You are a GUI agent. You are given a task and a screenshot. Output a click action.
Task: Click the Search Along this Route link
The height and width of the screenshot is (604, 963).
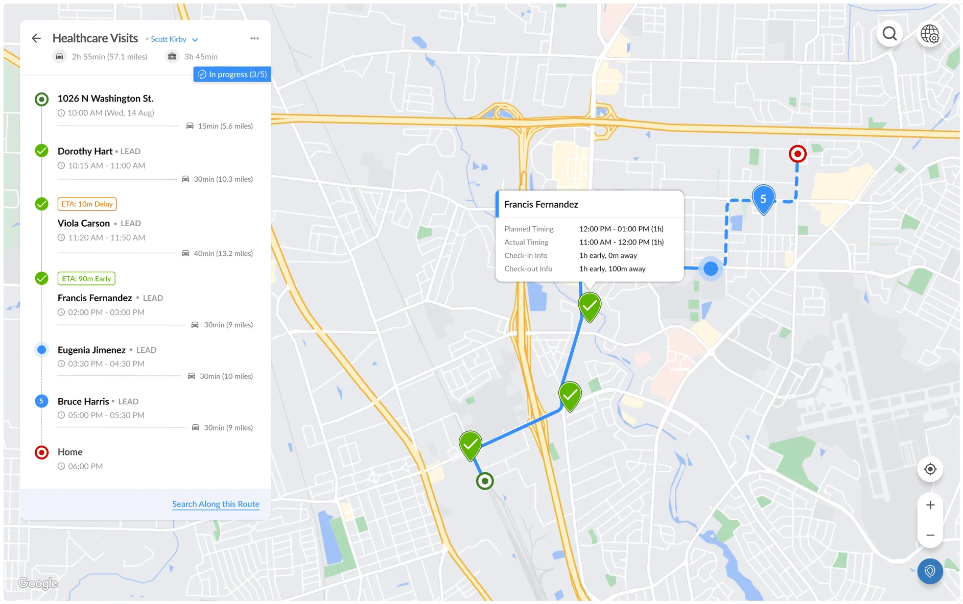[x=216, y=504]
